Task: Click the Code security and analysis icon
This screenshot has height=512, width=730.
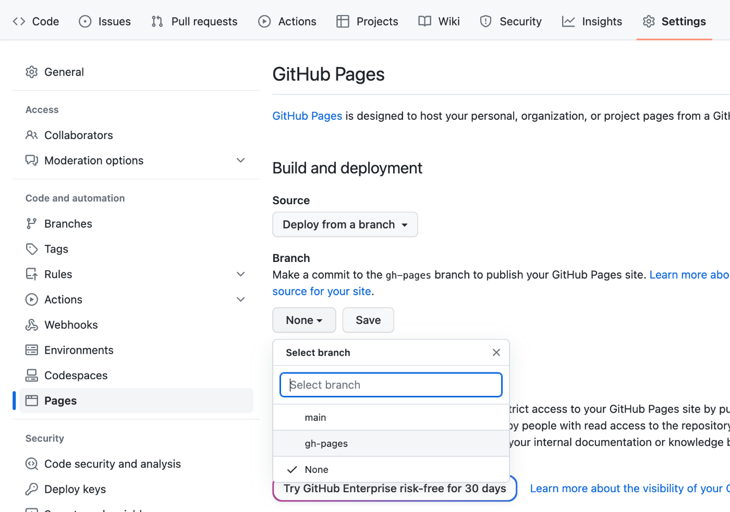Action: click(32, 464)
